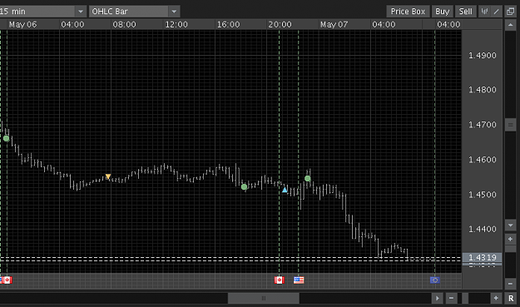This screenshot has width=520, height=307.
Task: Click the horizontal time scrollbar thumb
Action: (264, 299)
